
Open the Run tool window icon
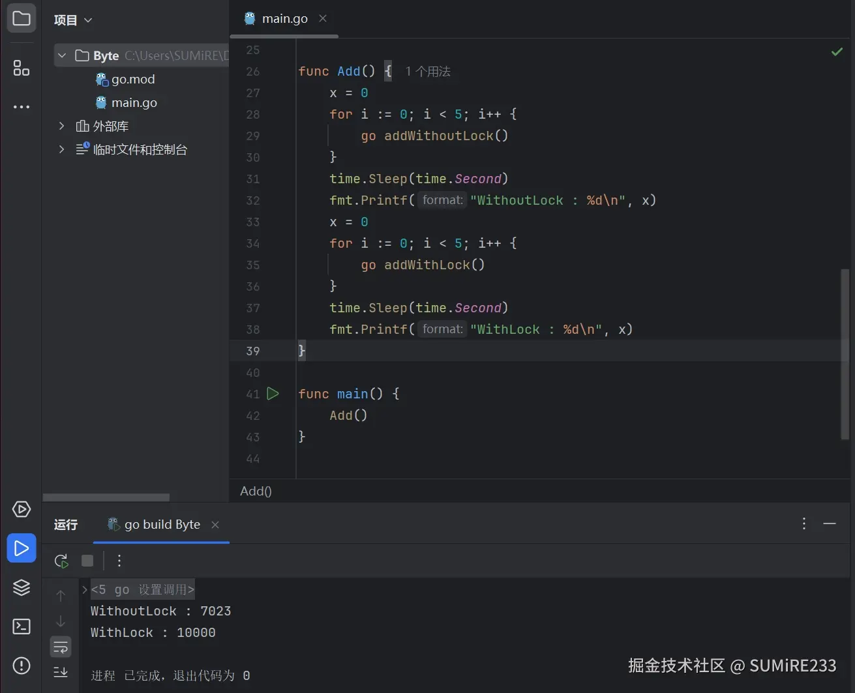point(22,548)
